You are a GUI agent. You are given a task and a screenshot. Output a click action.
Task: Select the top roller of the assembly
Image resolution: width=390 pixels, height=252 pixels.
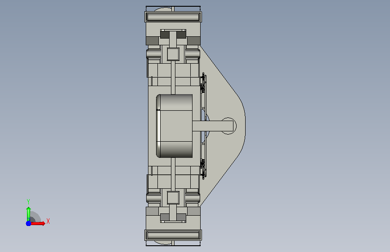173,17
